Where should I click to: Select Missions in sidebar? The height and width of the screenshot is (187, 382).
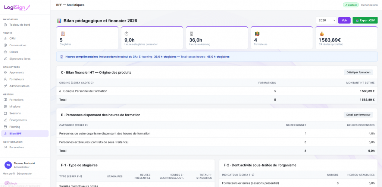25,106
